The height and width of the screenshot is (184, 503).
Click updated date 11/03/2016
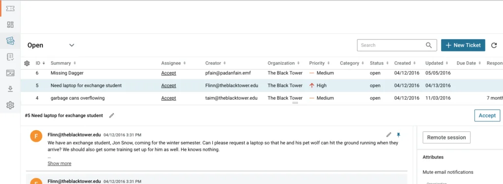pos(438,98)
